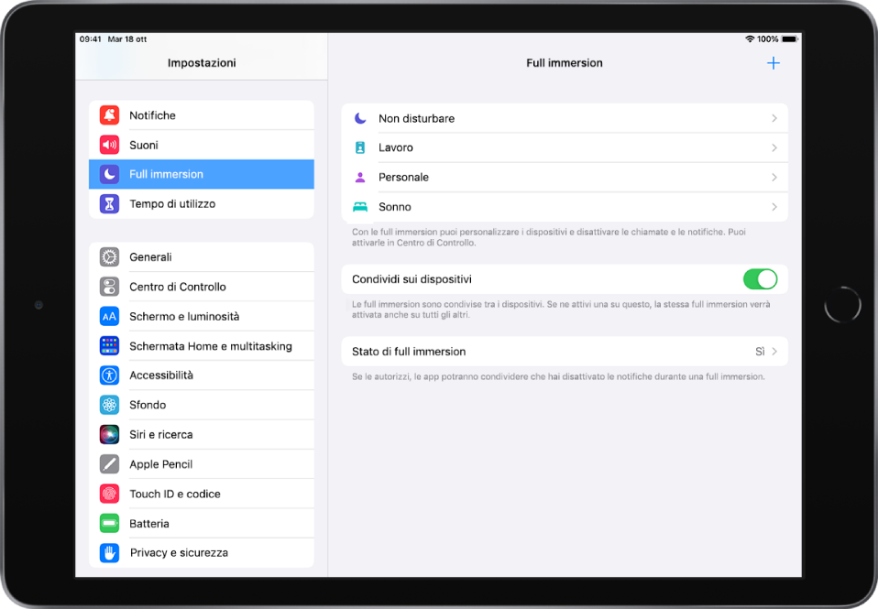878x609 pixels.
Task: Open the Schermo e luminosità icon
Action: coord(109,316)
